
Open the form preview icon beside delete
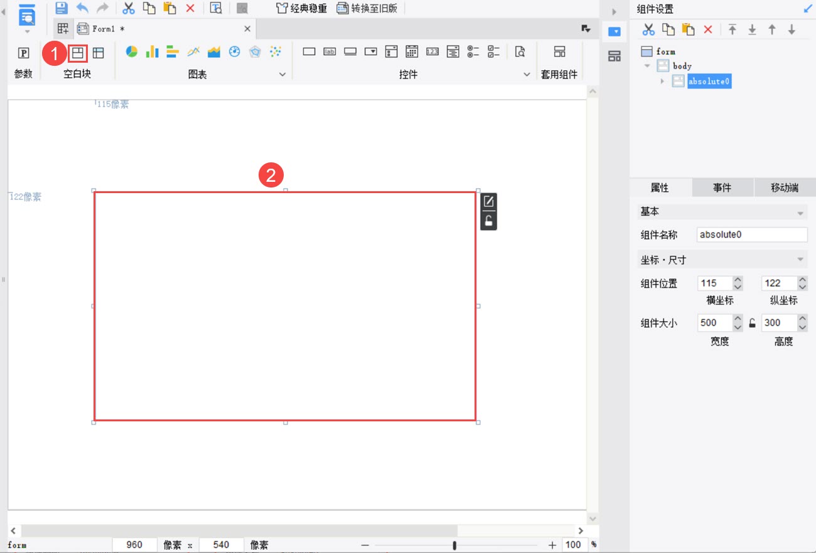click(216, 8)
